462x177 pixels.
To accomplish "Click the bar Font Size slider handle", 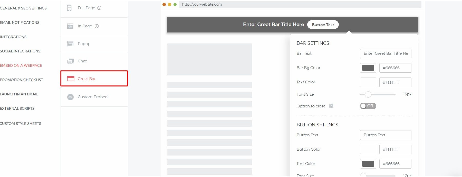I will (x=368, y=94).
